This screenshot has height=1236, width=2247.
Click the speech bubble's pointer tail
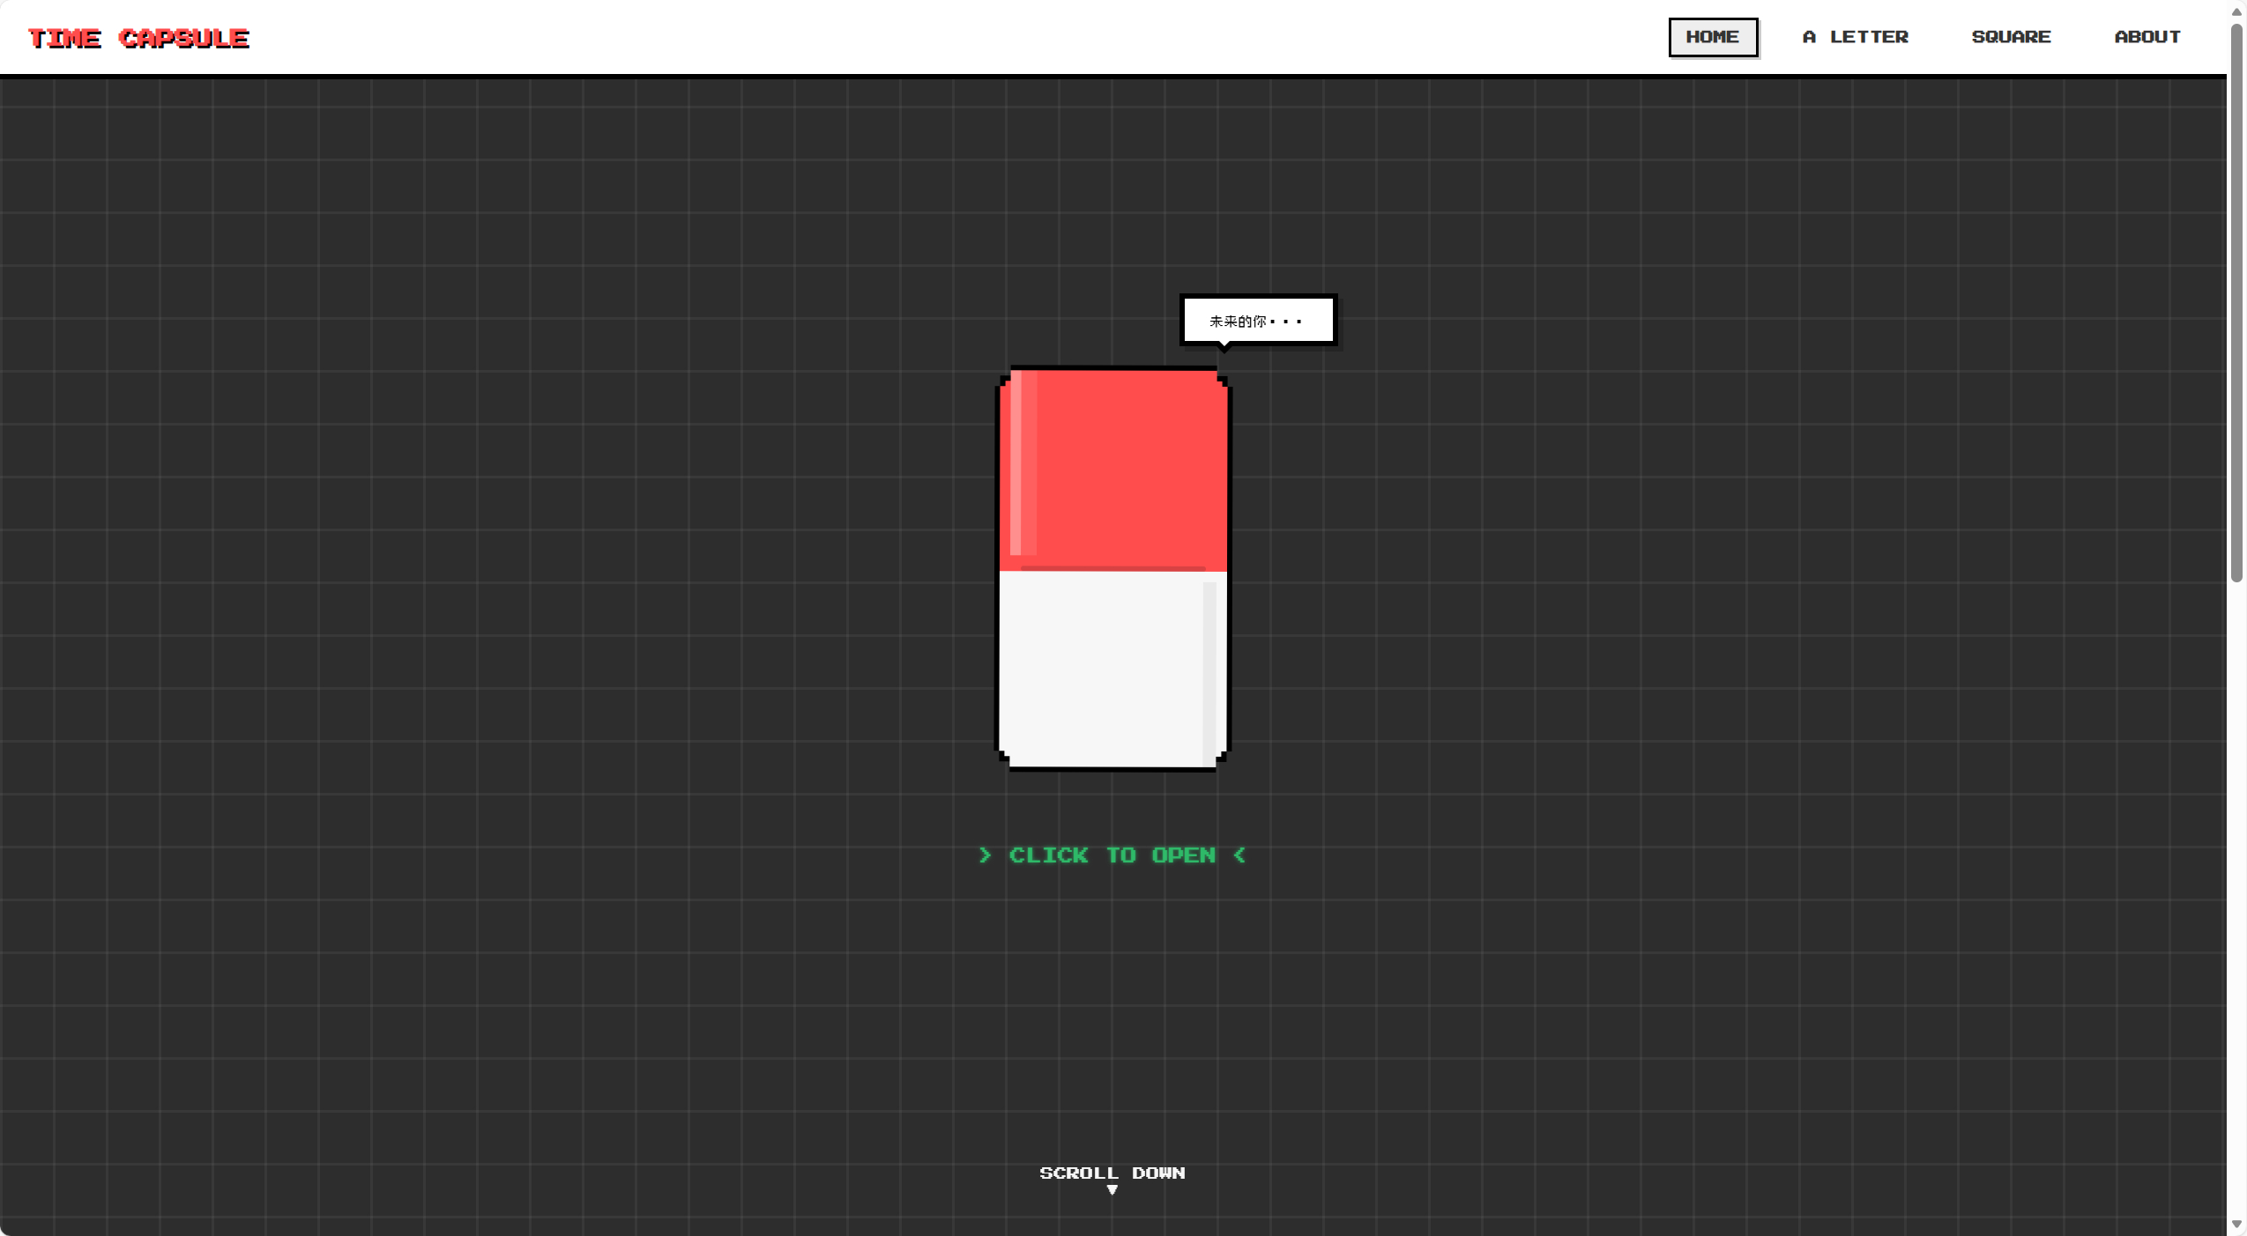click(1224, 349)
